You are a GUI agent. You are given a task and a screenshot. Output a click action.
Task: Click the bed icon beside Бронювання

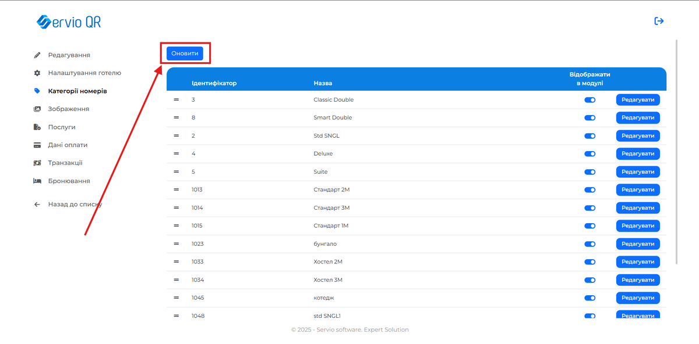coord(37,181)
